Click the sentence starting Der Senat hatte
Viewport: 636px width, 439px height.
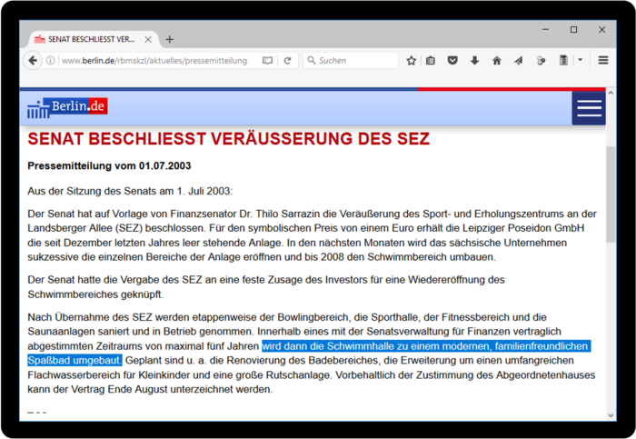pos(266,287)
